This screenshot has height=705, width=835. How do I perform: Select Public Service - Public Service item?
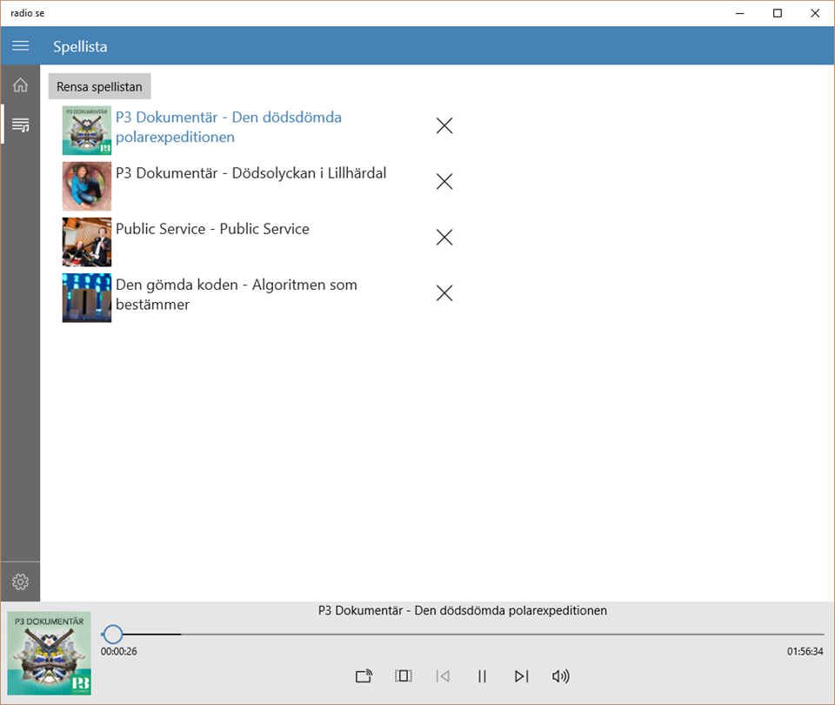click(x=212, y=229)
